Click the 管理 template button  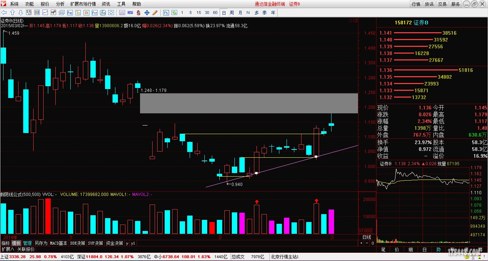click(x=28, y=243)
